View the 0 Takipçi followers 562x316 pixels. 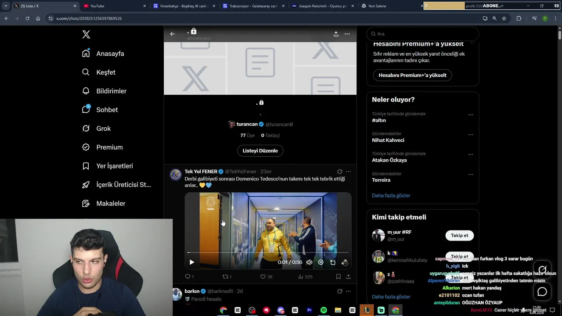tap(270, 135)
